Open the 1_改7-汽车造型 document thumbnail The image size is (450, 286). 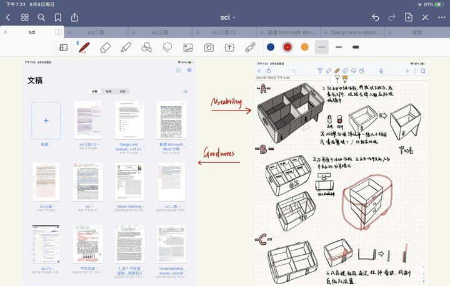pyautogui.click(x=130, y=244)
